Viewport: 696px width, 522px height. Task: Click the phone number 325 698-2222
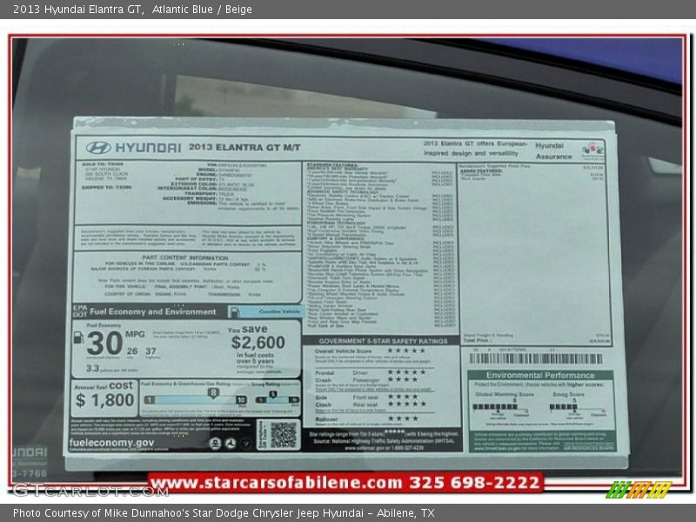pyautogui.click(x=474, y=483)
